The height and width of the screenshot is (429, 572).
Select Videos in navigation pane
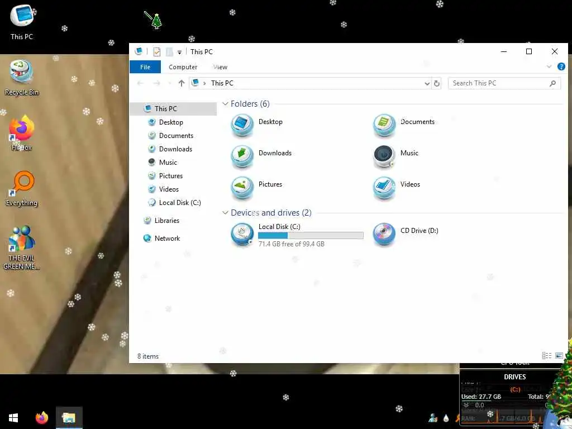169,189
